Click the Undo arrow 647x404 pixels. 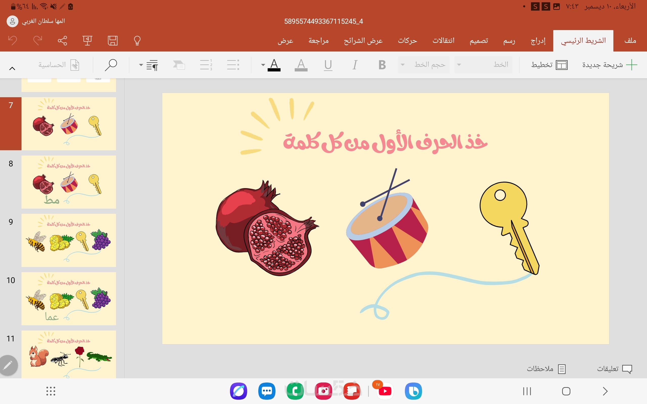(13, 41)
